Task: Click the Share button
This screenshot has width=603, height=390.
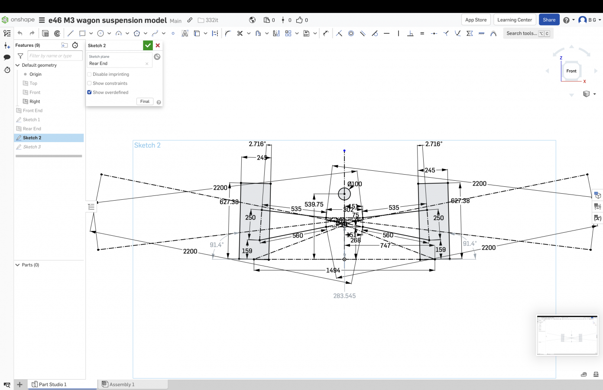Action: tap(549, 20)
